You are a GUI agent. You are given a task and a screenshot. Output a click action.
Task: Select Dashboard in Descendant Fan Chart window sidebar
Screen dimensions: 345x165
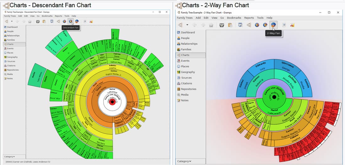(12, 27)
